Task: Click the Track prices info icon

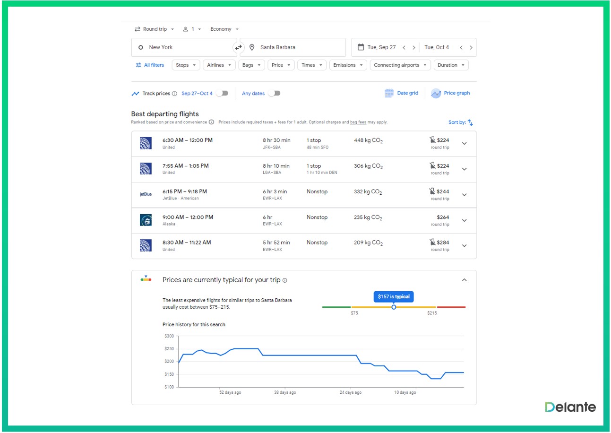Action: point(174,94)
